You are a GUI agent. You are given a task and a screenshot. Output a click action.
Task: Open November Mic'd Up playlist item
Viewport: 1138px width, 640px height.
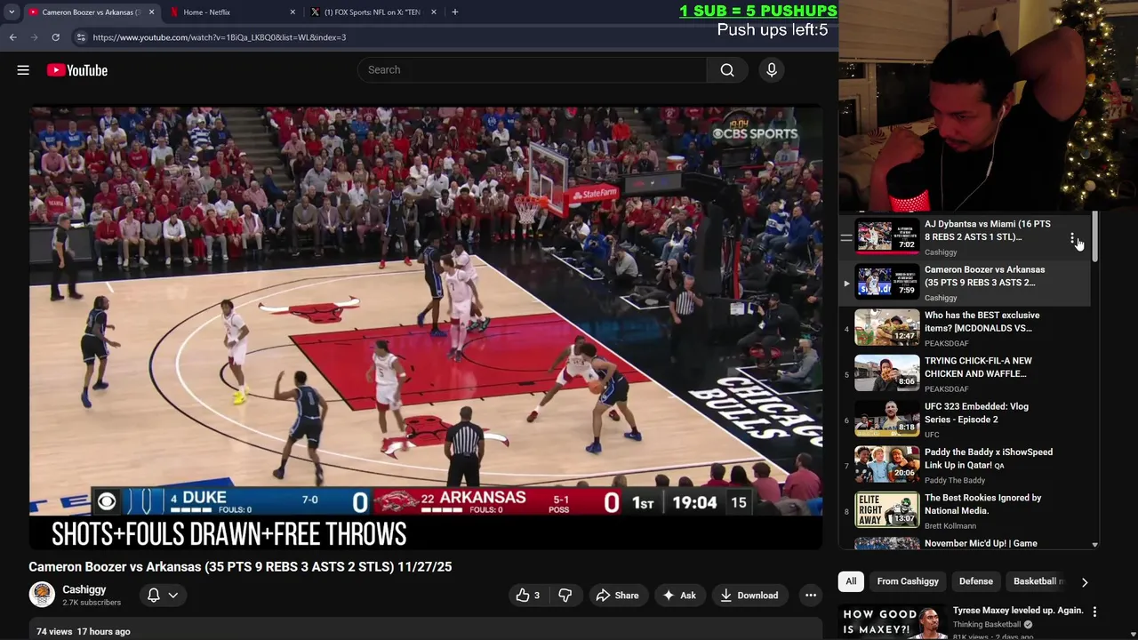(981, 543)
